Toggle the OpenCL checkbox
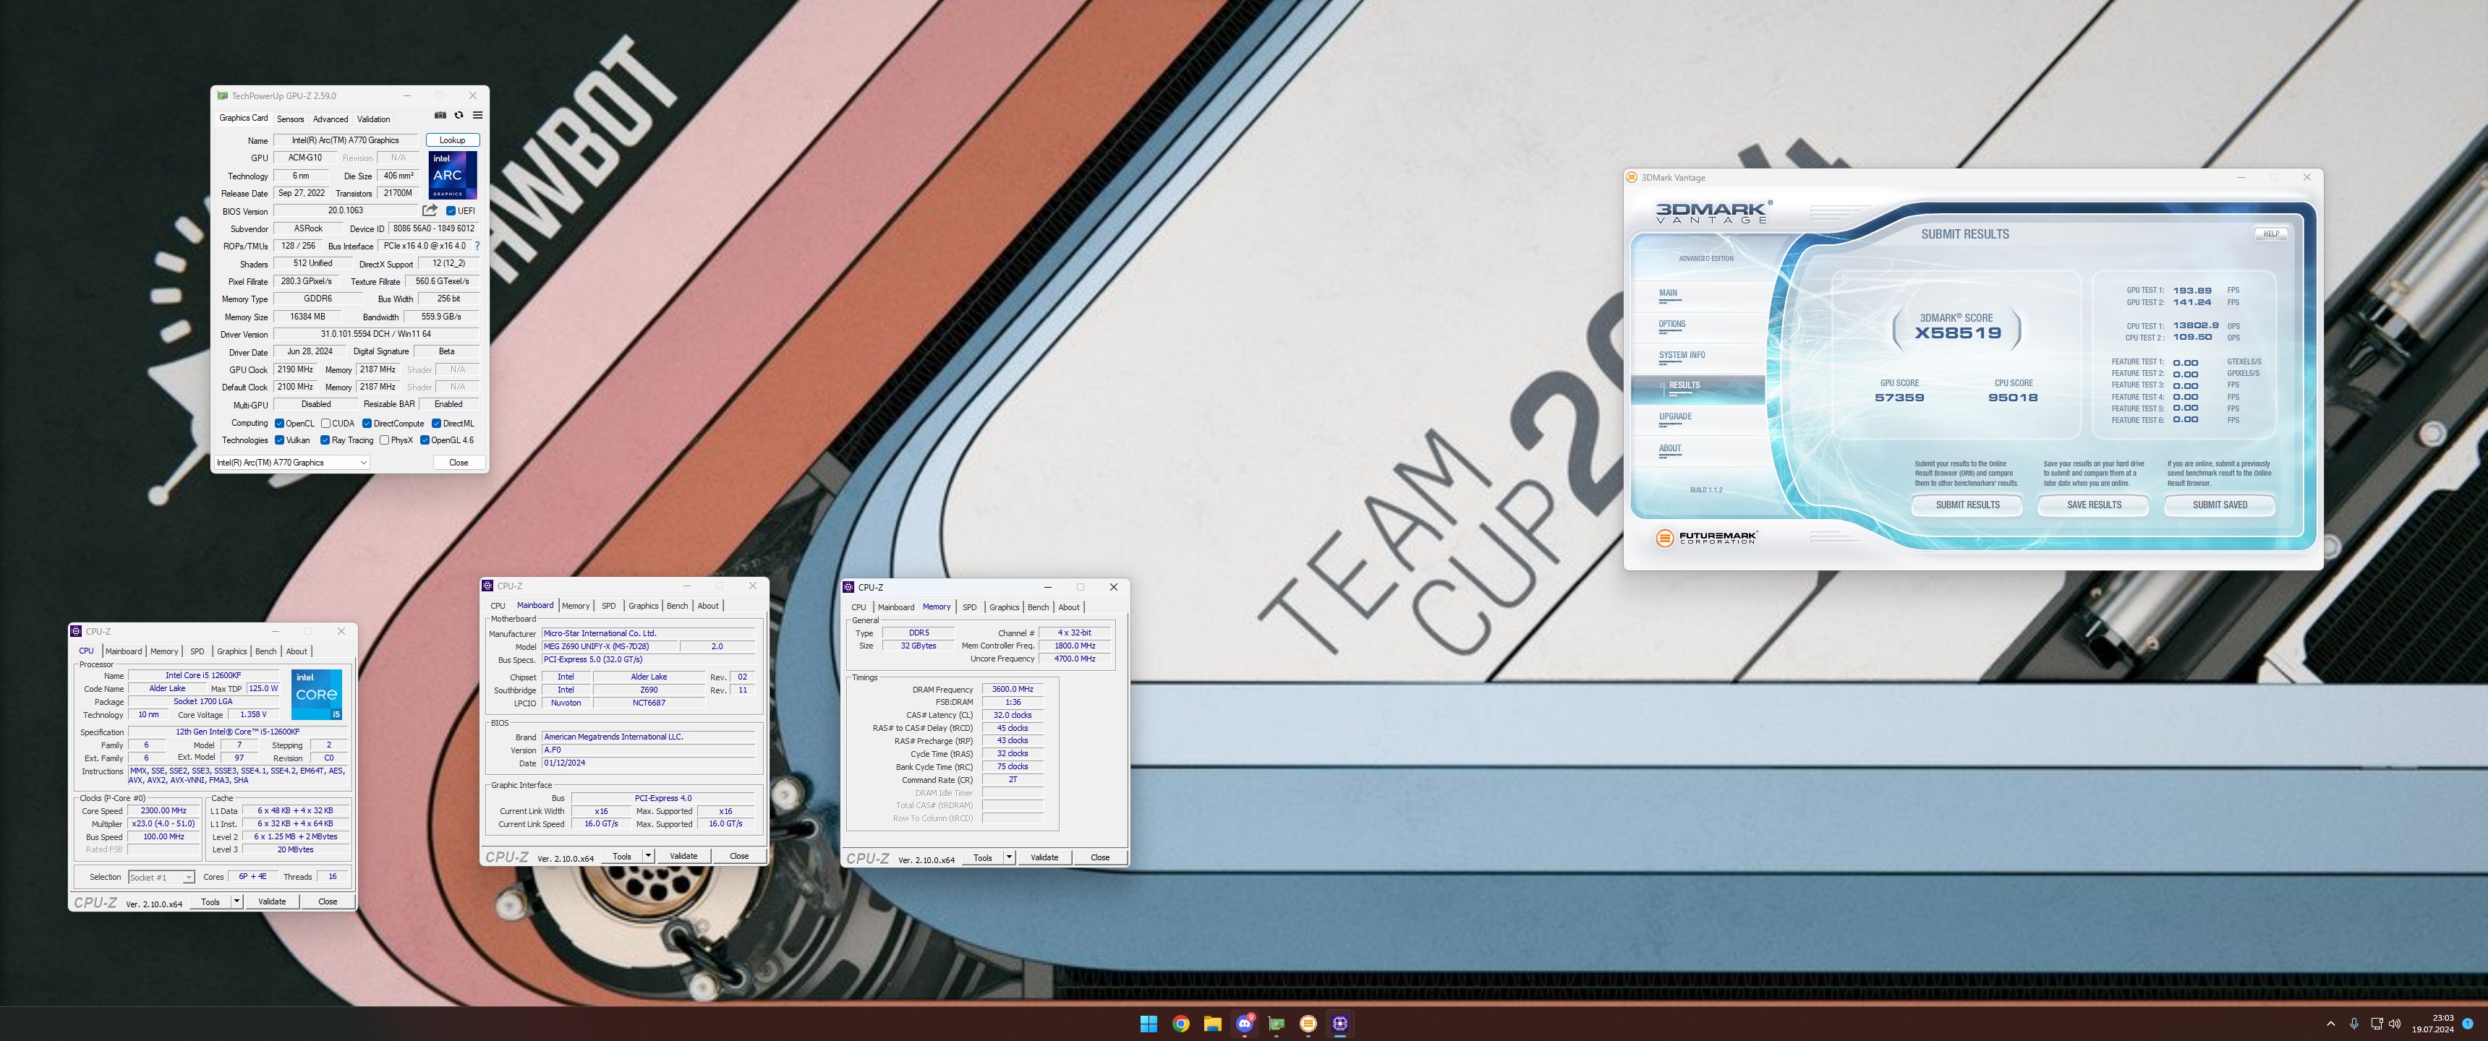Image resolution: width=2488 pixels, height=1041 pixels. point(279,423)
